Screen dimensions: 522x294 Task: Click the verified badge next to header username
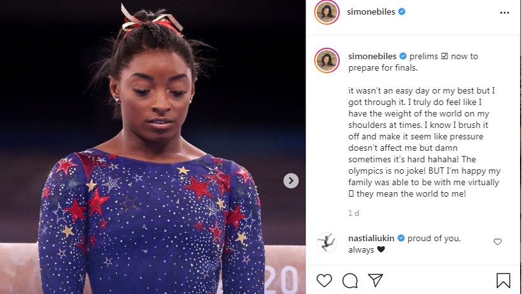(x=402, y=11)
